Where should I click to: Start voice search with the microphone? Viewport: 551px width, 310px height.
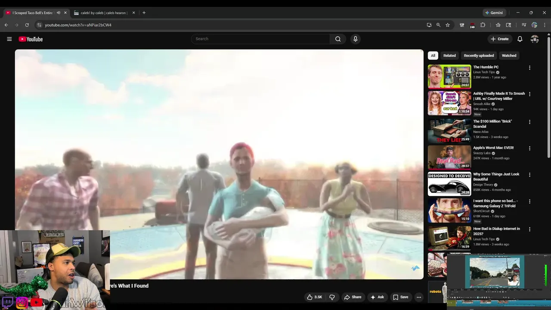coord(355,39)
